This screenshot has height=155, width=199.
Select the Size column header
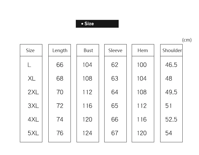[30, 50]
